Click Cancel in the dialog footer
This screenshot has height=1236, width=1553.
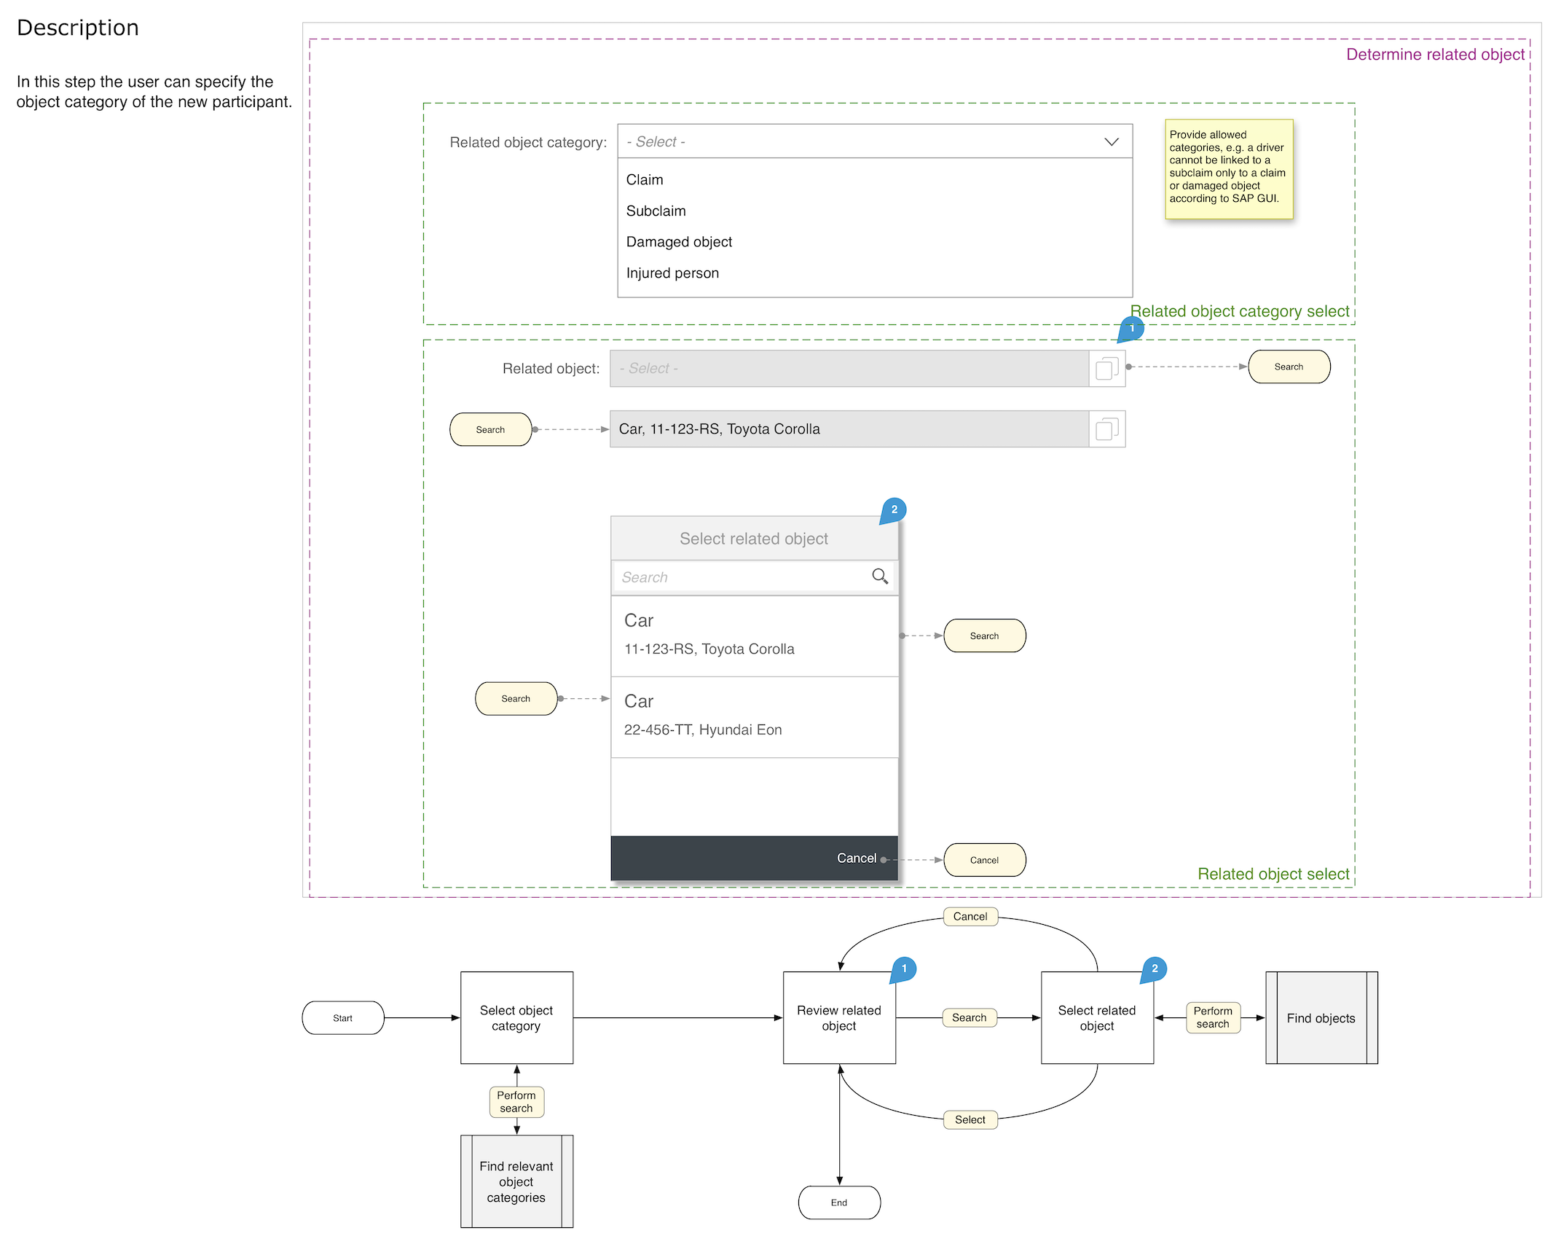(856, 858)
